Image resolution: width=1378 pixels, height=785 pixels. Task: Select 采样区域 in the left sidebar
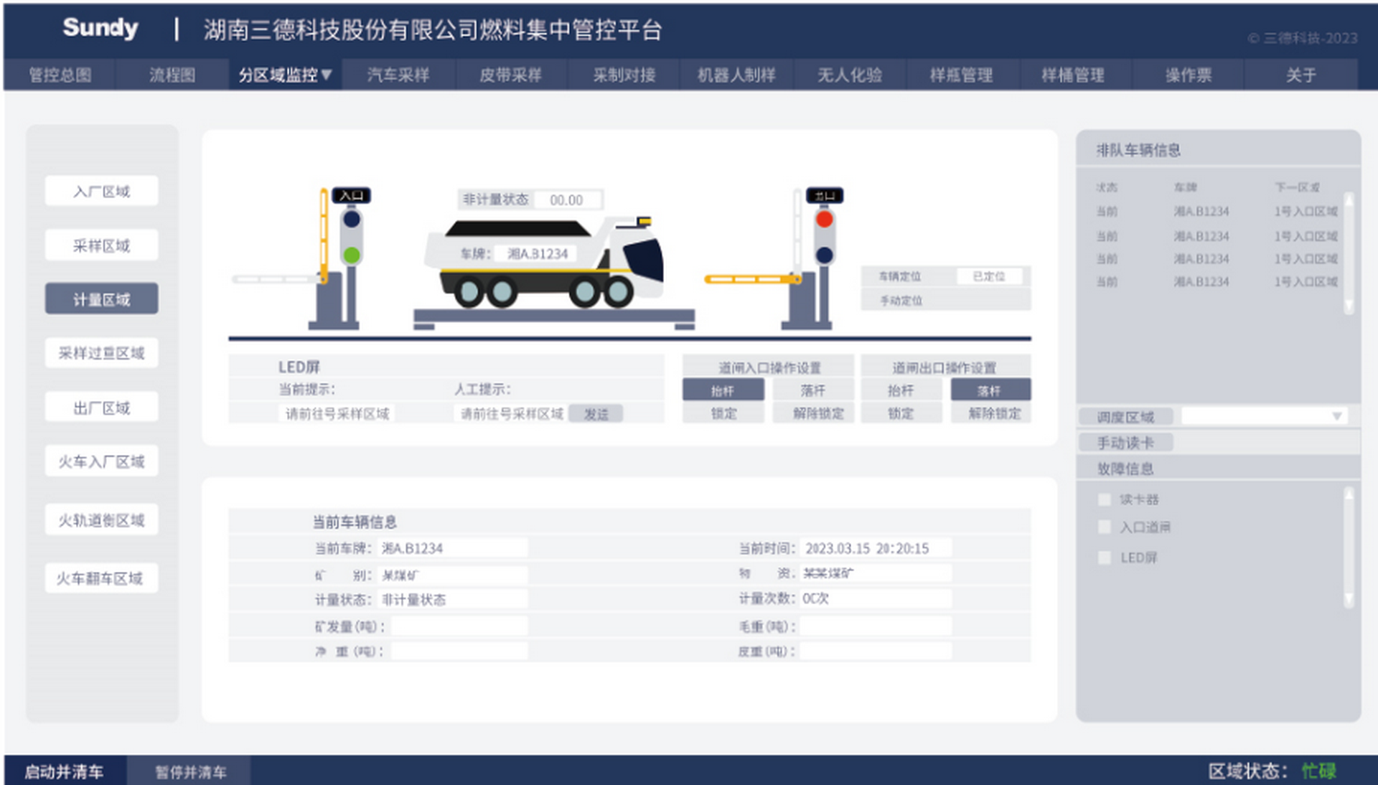pos(101,245)
